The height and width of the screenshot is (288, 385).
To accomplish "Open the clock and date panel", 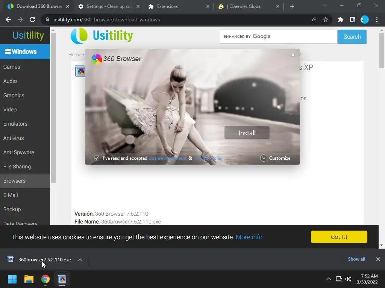I will coord(367,279).
